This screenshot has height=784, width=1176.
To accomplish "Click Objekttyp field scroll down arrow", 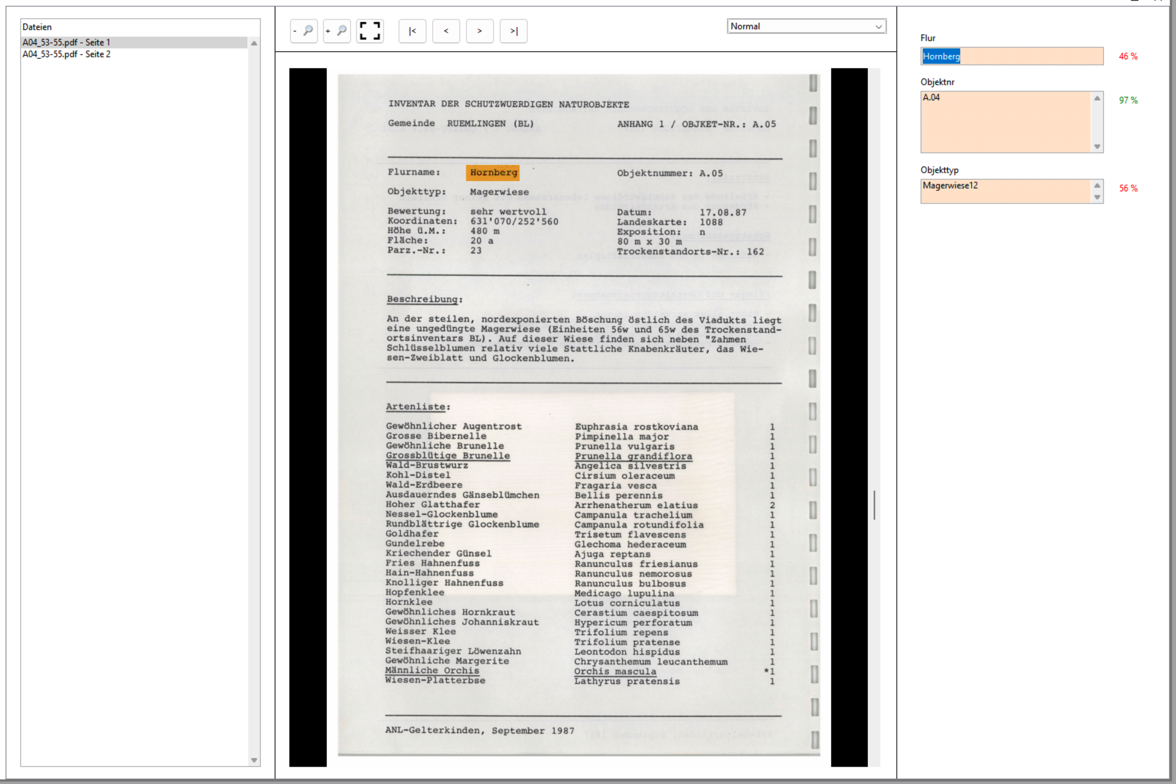I will coord(1097,197).
